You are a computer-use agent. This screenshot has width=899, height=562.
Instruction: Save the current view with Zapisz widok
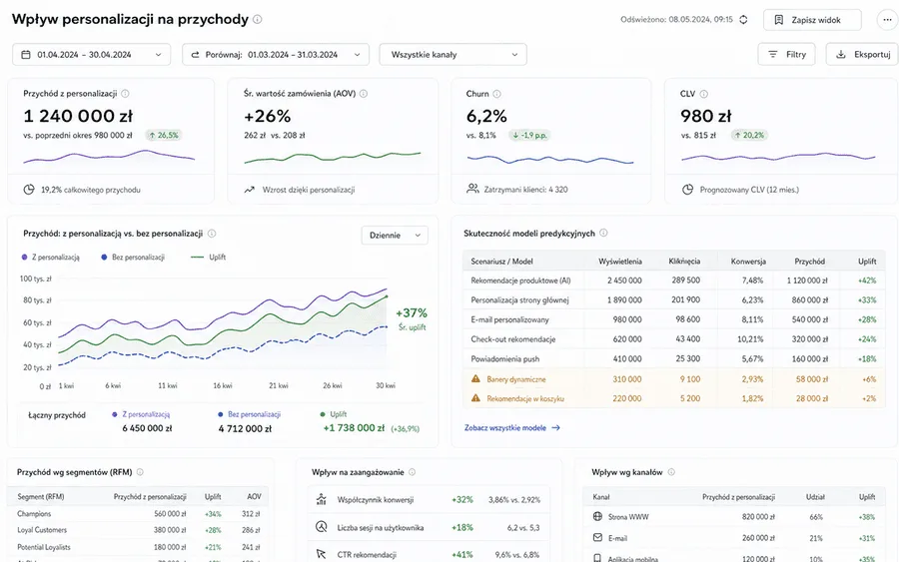[x=812, y=20]
